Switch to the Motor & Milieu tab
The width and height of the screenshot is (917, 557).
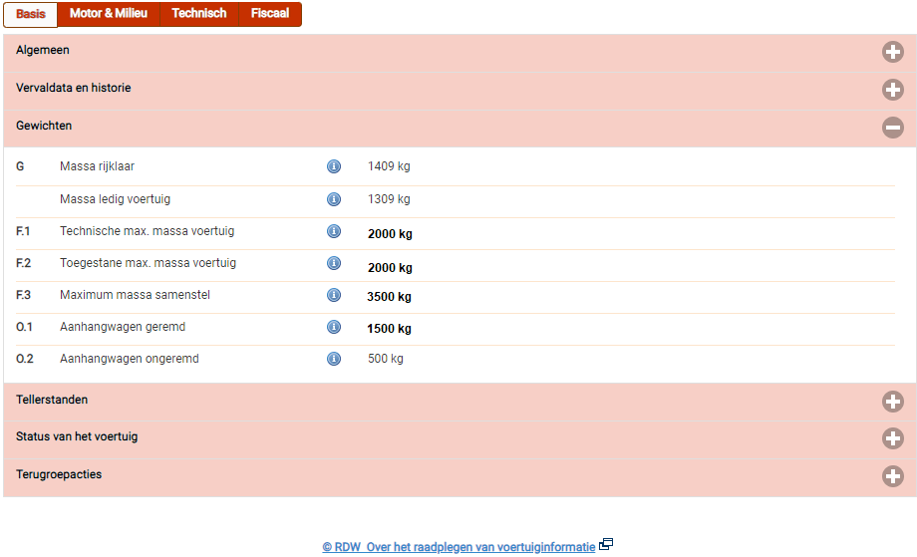click(109, 14)
